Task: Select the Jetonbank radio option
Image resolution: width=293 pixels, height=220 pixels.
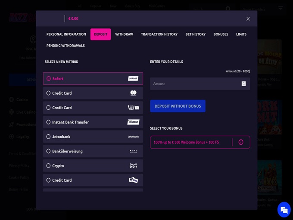Action: coord(49,137)
